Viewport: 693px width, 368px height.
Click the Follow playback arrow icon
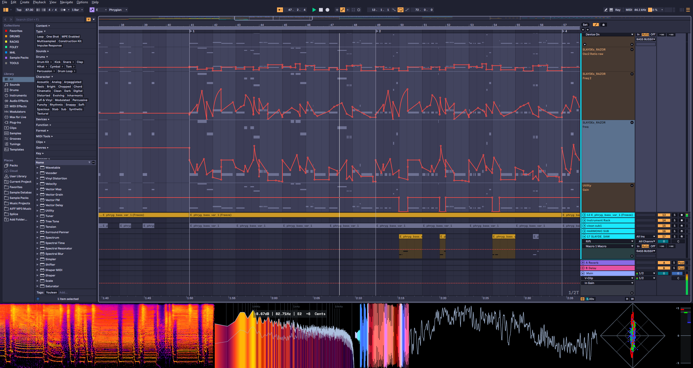tap(280, 10)
